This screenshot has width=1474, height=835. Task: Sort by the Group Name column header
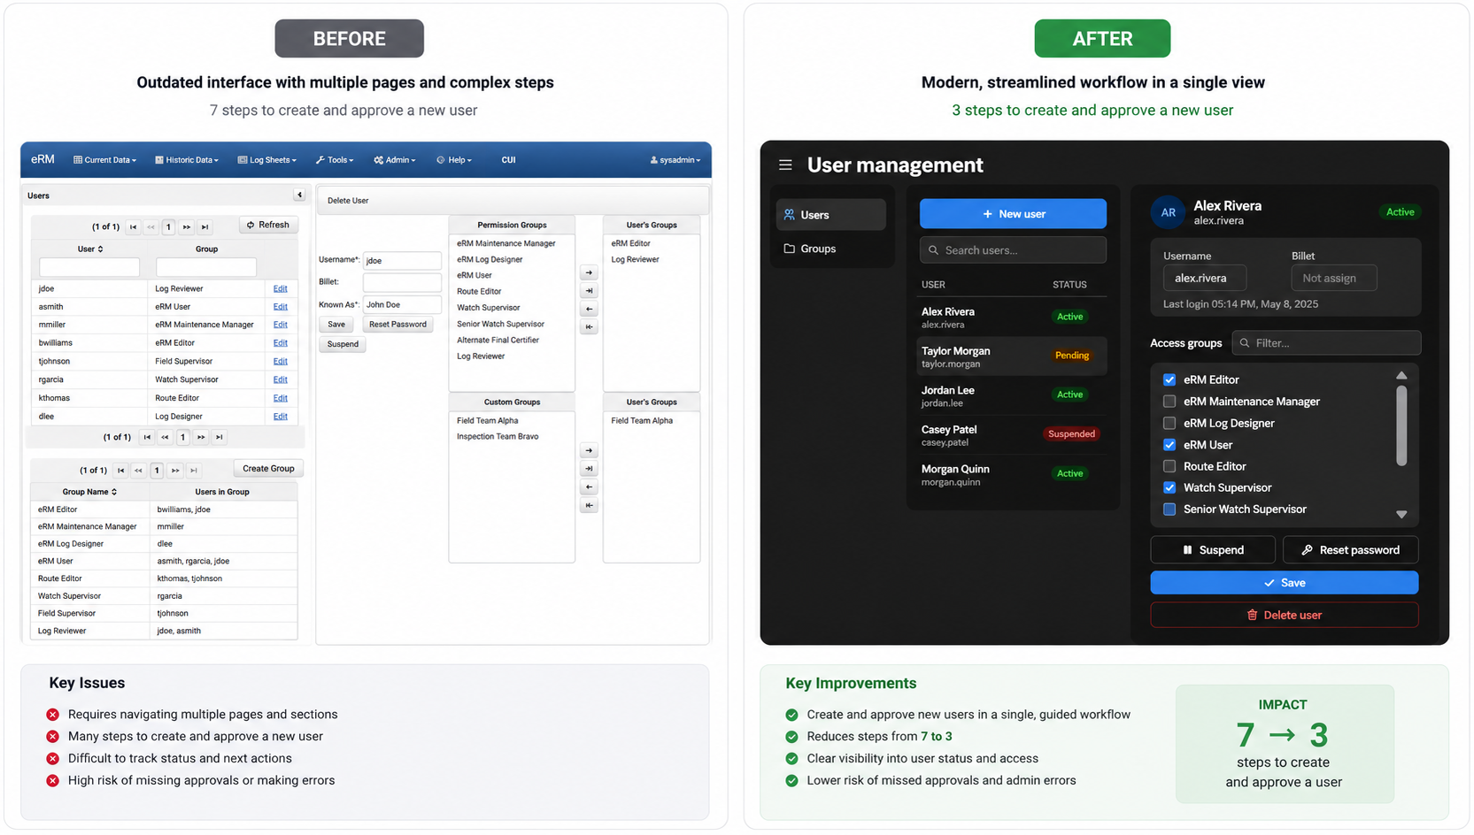click(x=89, y=492)
